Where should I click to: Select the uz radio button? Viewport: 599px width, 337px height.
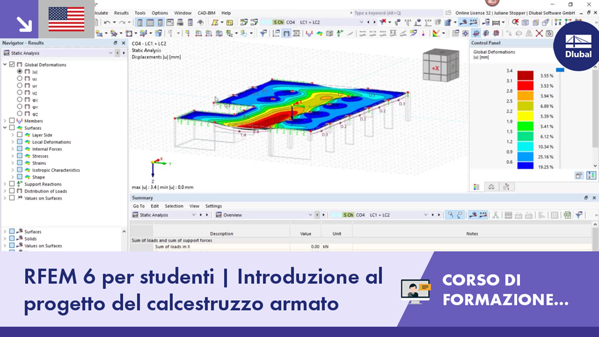(19, 92)
